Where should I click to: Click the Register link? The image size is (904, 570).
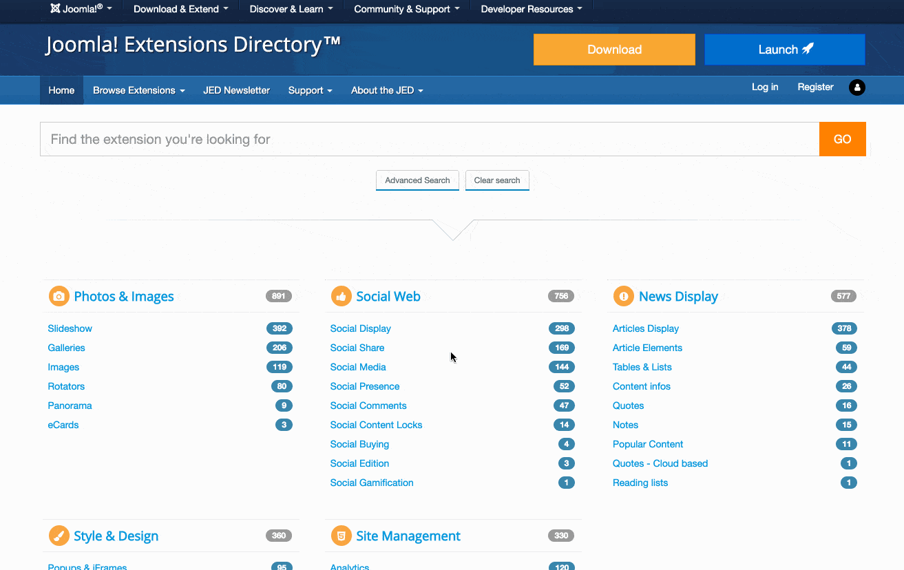[x=815, y=87]
